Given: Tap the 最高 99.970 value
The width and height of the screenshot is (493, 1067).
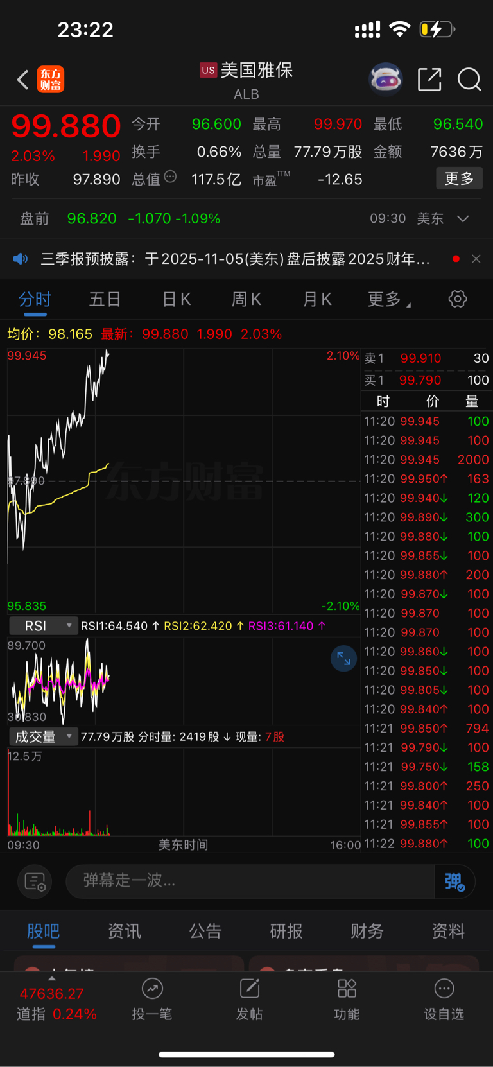Looking at the screenshot, I should point(338,124).
